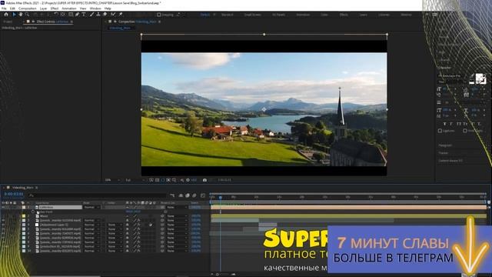This screenshot has width=492, height=277.
Task: Switch to the Small Screen workspace
Action: tap(253, 15)
